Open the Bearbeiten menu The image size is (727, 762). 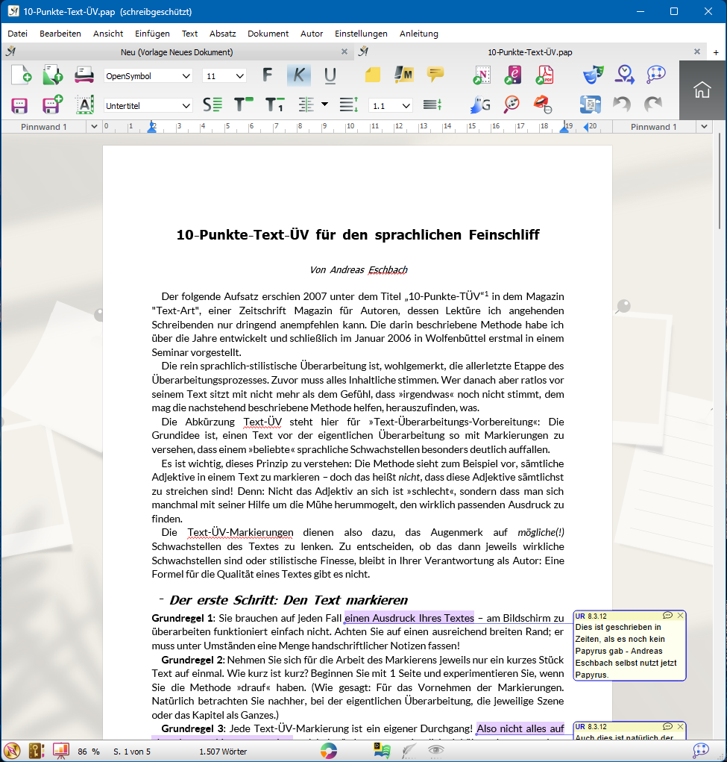click(x=60, y=34)
